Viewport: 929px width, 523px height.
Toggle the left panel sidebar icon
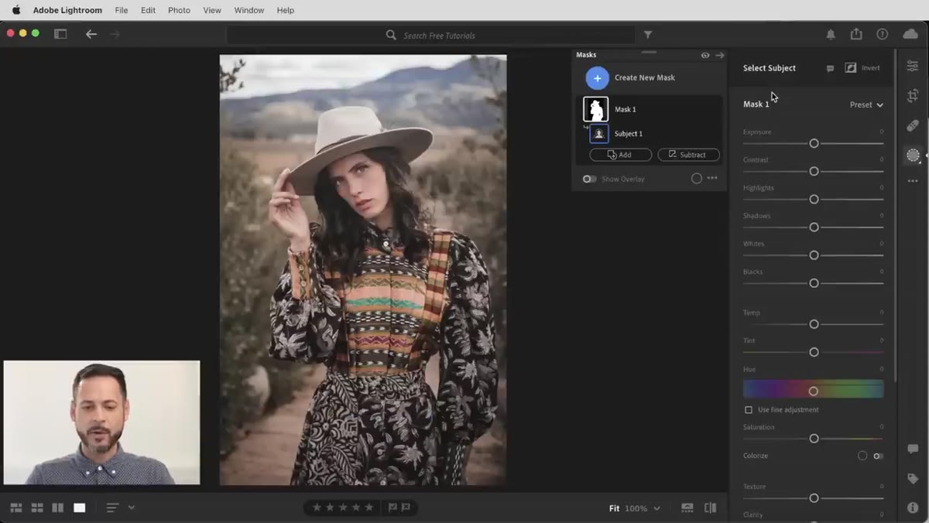60,34
